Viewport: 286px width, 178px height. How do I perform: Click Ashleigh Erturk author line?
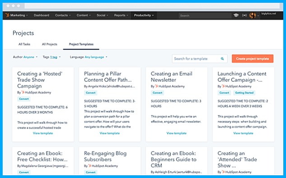pyautogui.click(x=176, y=172)
